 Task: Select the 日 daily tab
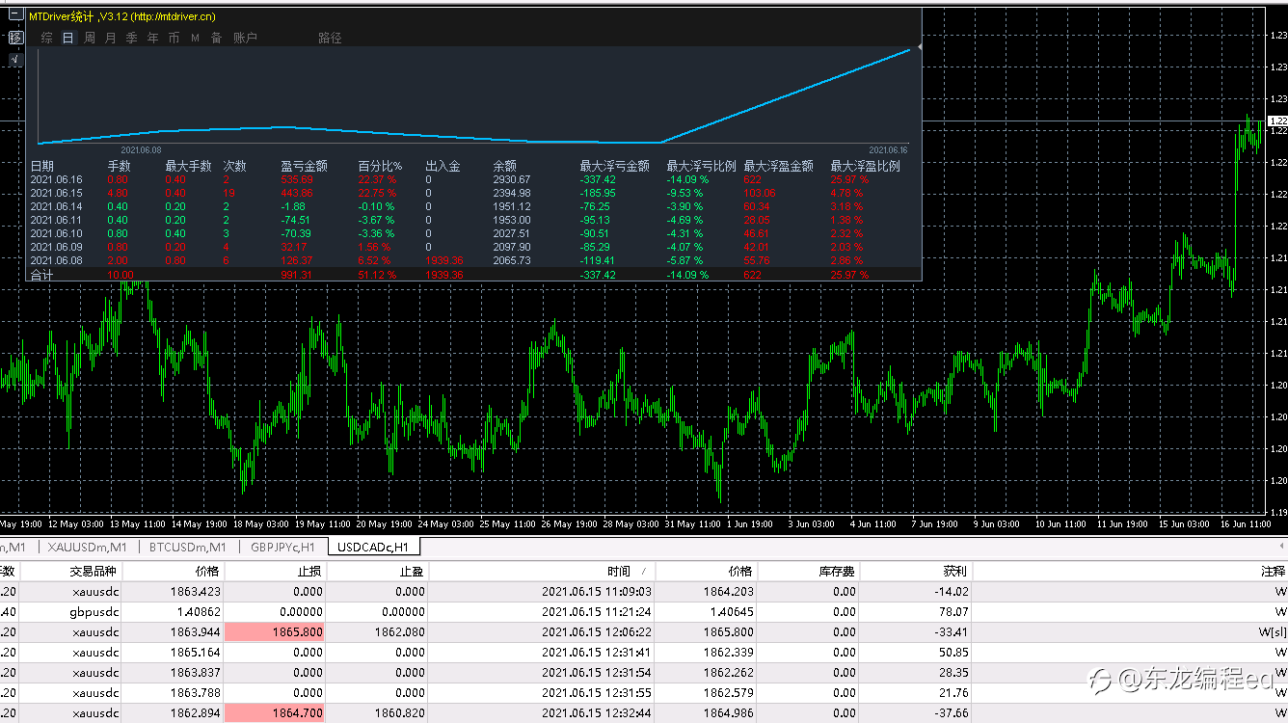(x=67, y=38)
